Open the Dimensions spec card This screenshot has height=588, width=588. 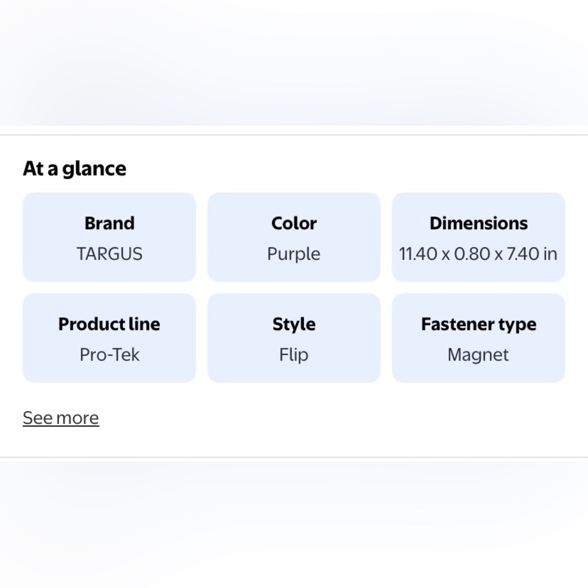pos(479,237)
